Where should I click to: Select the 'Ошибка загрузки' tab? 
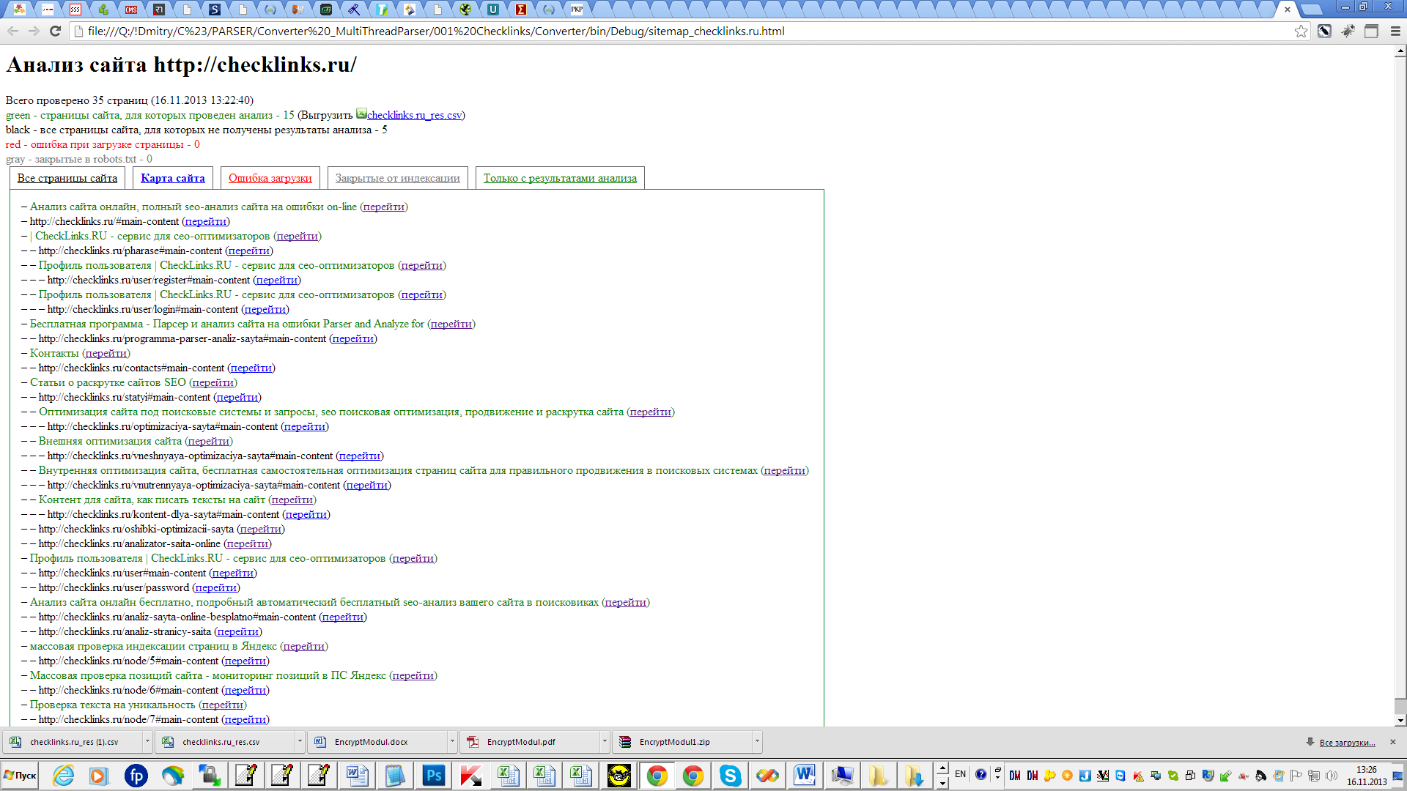(x=270, y=178)
